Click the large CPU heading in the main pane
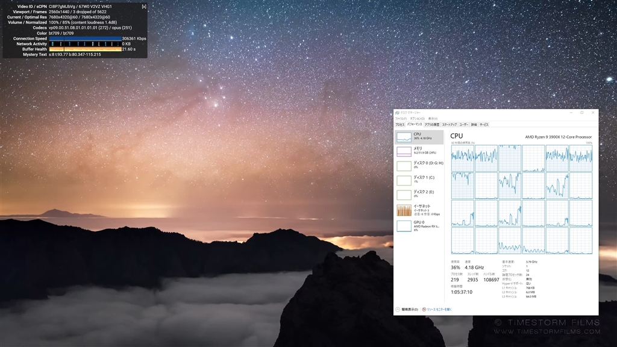The image size is (617, 347). 457,136
